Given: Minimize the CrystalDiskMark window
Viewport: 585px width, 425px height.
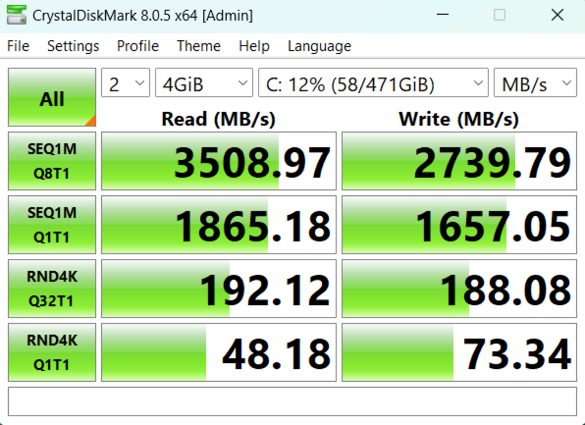Looking at the screenshot, I should (x=442, y=15).
